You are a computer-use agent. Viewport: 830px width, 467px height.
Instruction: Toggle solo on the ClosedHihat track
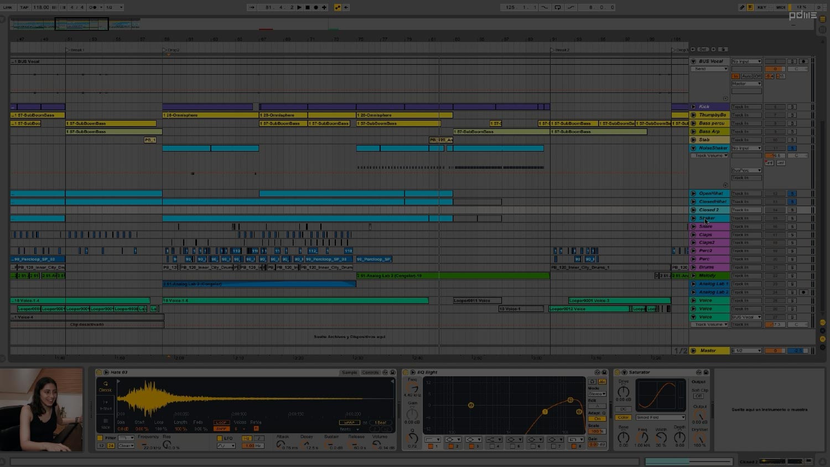pyautogui.click(x=792, y=202)
